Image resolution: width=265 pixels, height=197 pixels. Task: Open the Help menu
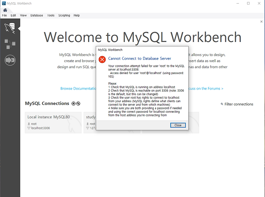point(77,15)
